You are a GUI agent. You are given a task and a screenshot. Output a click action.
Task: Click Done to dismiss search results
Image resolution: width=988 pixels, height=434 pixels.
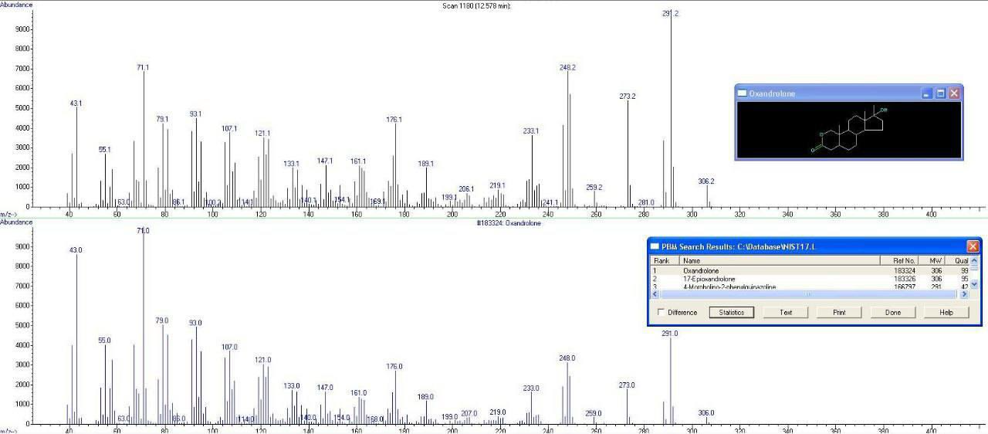(893, 313)
